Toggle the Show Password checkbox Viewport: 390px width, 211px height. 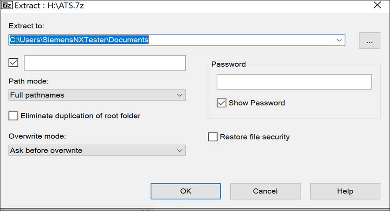coord(221,103)
